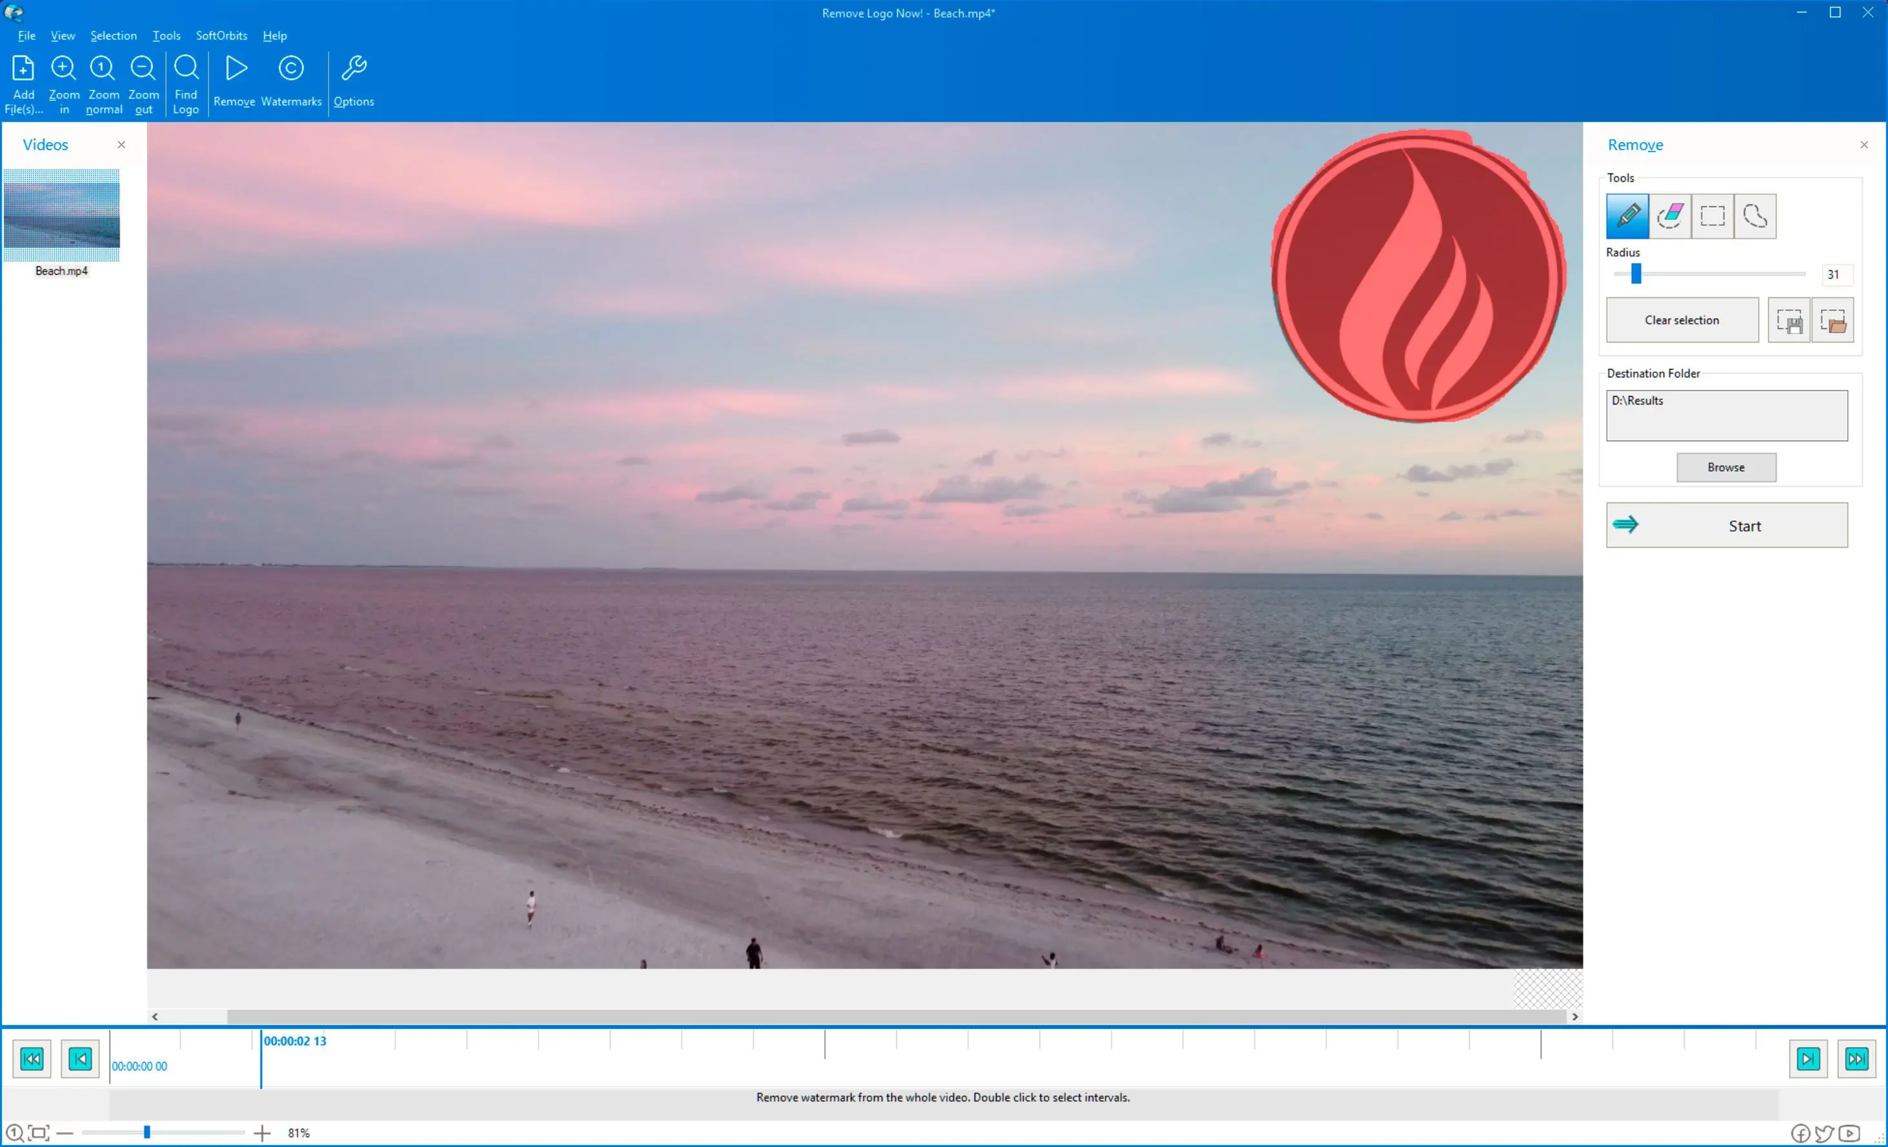Screen dimensions: 1888x1147
Task: Click the destination folder input field
Action: (x=1727, y=413)
